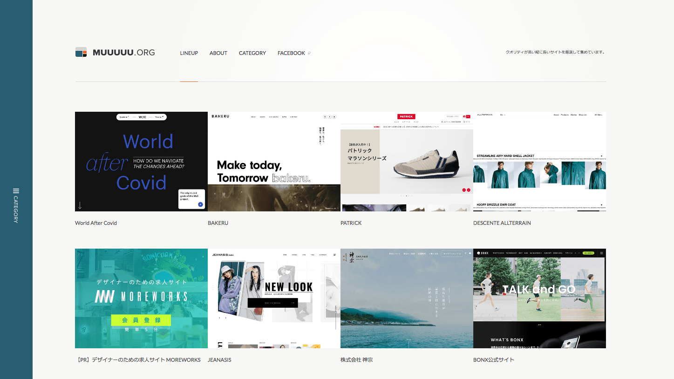Open the BONX Talk and Go thumbnail
This screenshot has height=379, width=674.
(539, 298)
